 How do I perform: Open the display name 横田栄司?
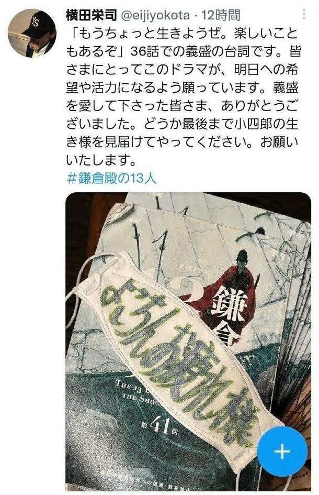[x=92, y=15]
